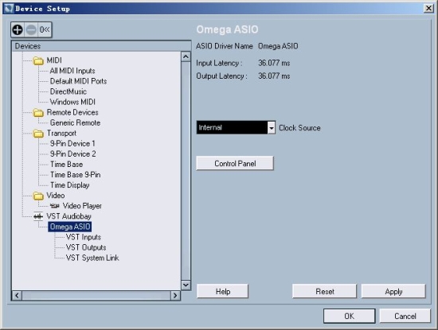Click the Internal clock source field

(232, 127)
